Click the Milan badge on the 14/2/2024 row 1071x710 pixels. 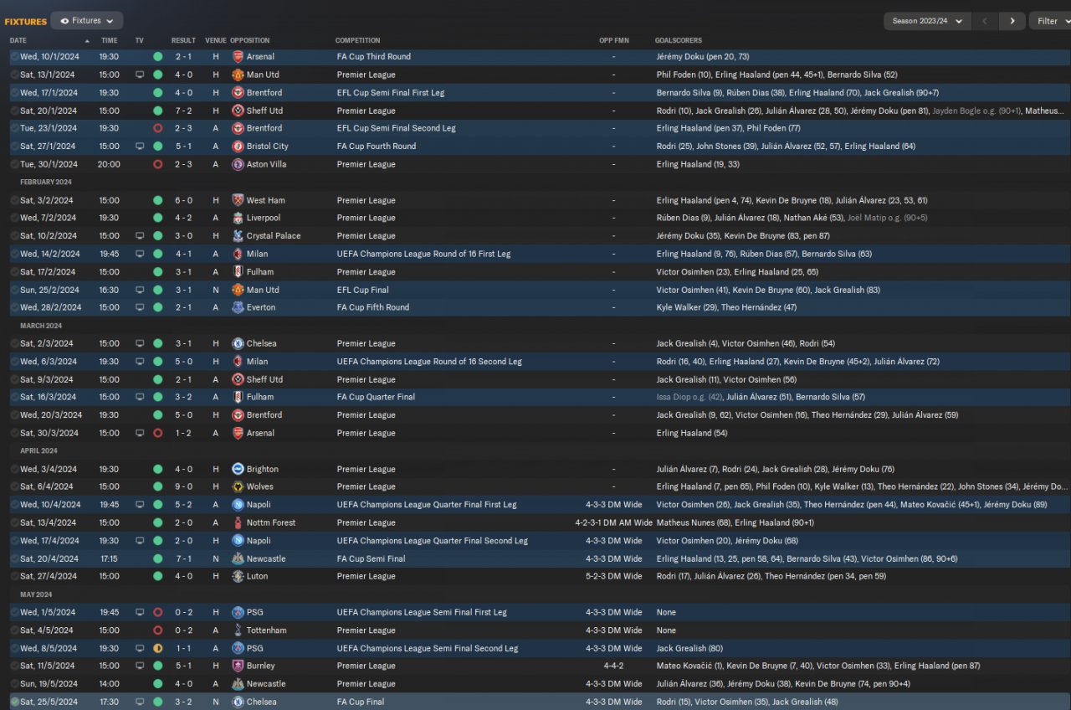(238, 254)
